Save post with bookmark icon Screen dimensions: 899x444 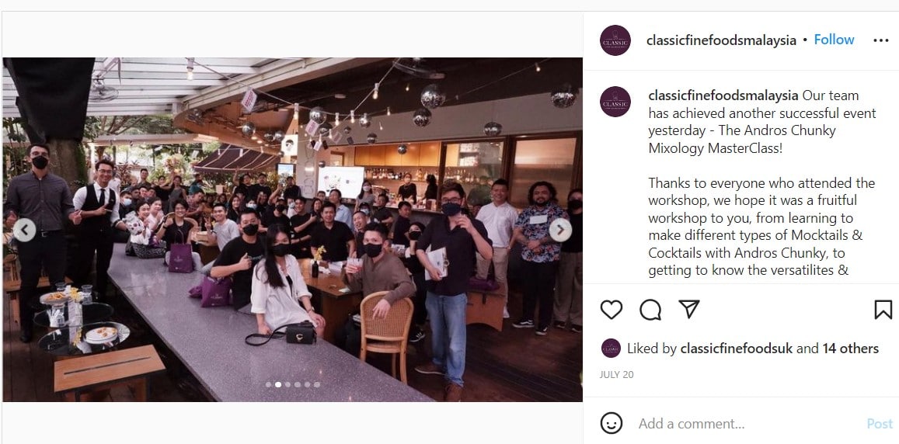coord(883,310)
